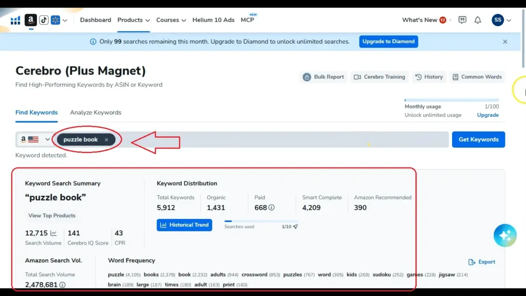Click the word 'puzzle' in Word Frequency
526x296 pixels.
pyautogui.click(x=116, y=274)
